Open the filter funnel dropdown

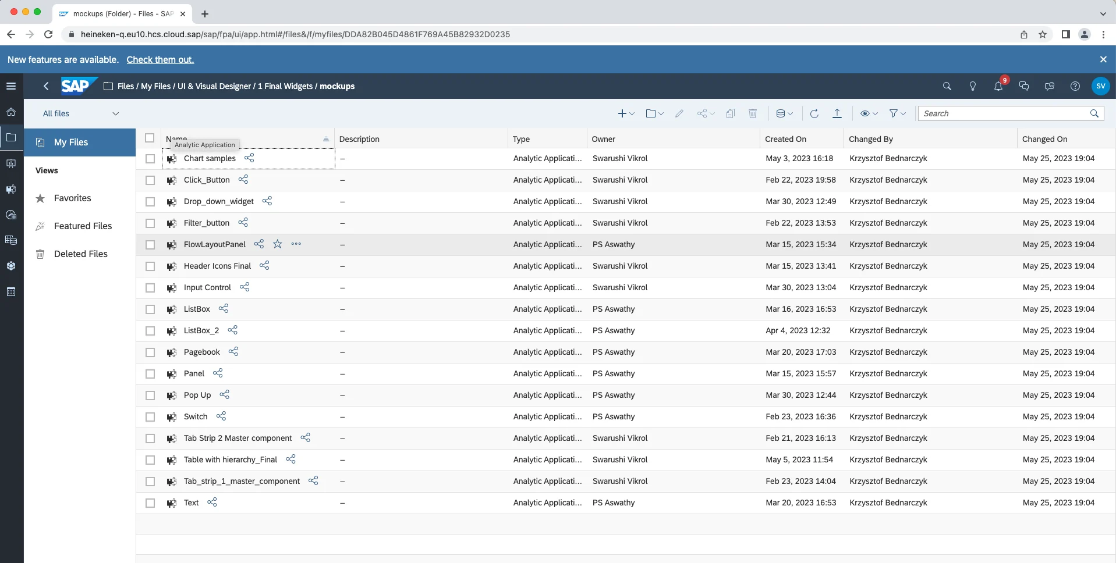pyautogui.click(x=897, y=113)
